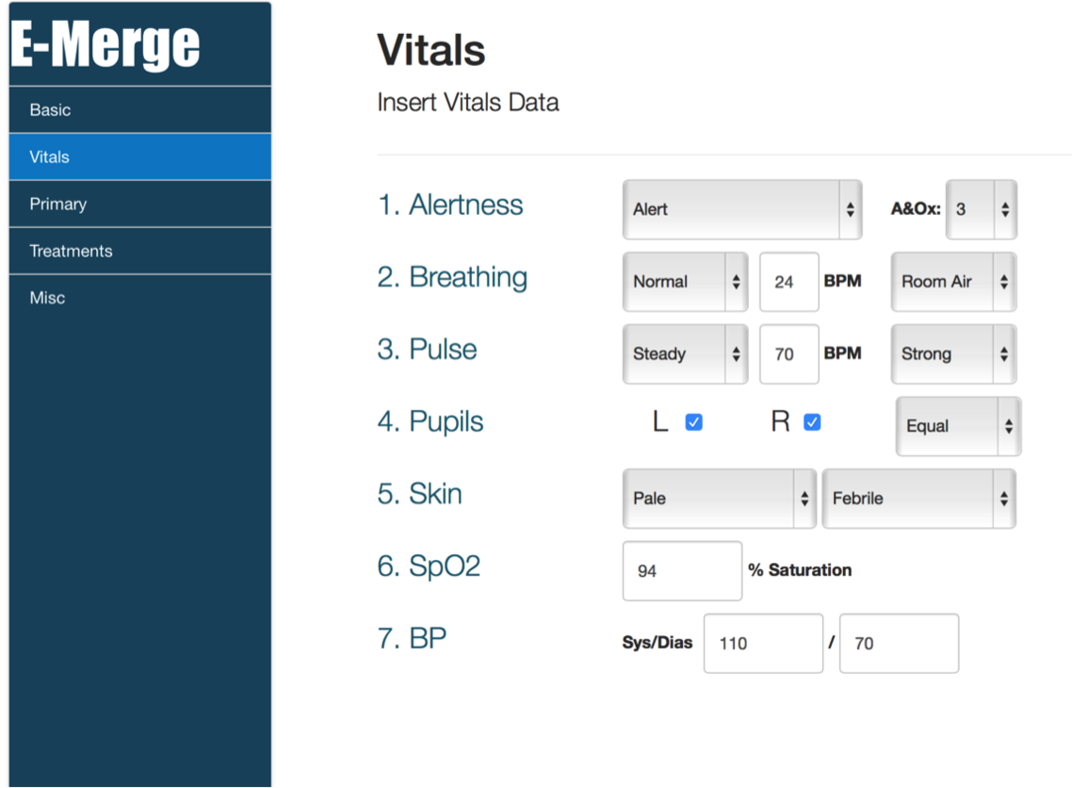Open the Basic section in sidebar
The height and width of the screenshot is (788, 1072).
click(x=140, y=110)
